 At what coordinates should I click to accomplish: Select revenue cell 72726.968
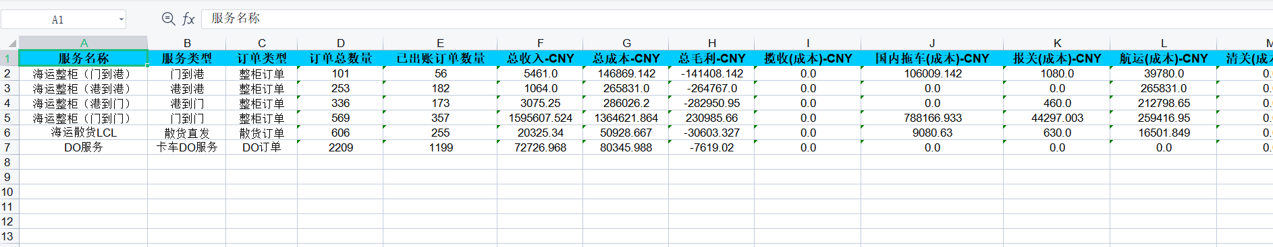[x=540, y=147]
